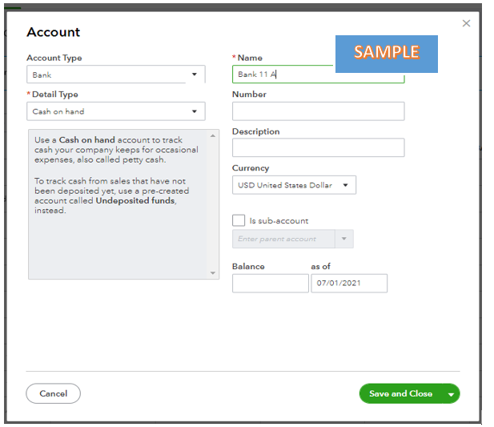
Task: Click the scroll down arrow in help panel
Action: 213,273
